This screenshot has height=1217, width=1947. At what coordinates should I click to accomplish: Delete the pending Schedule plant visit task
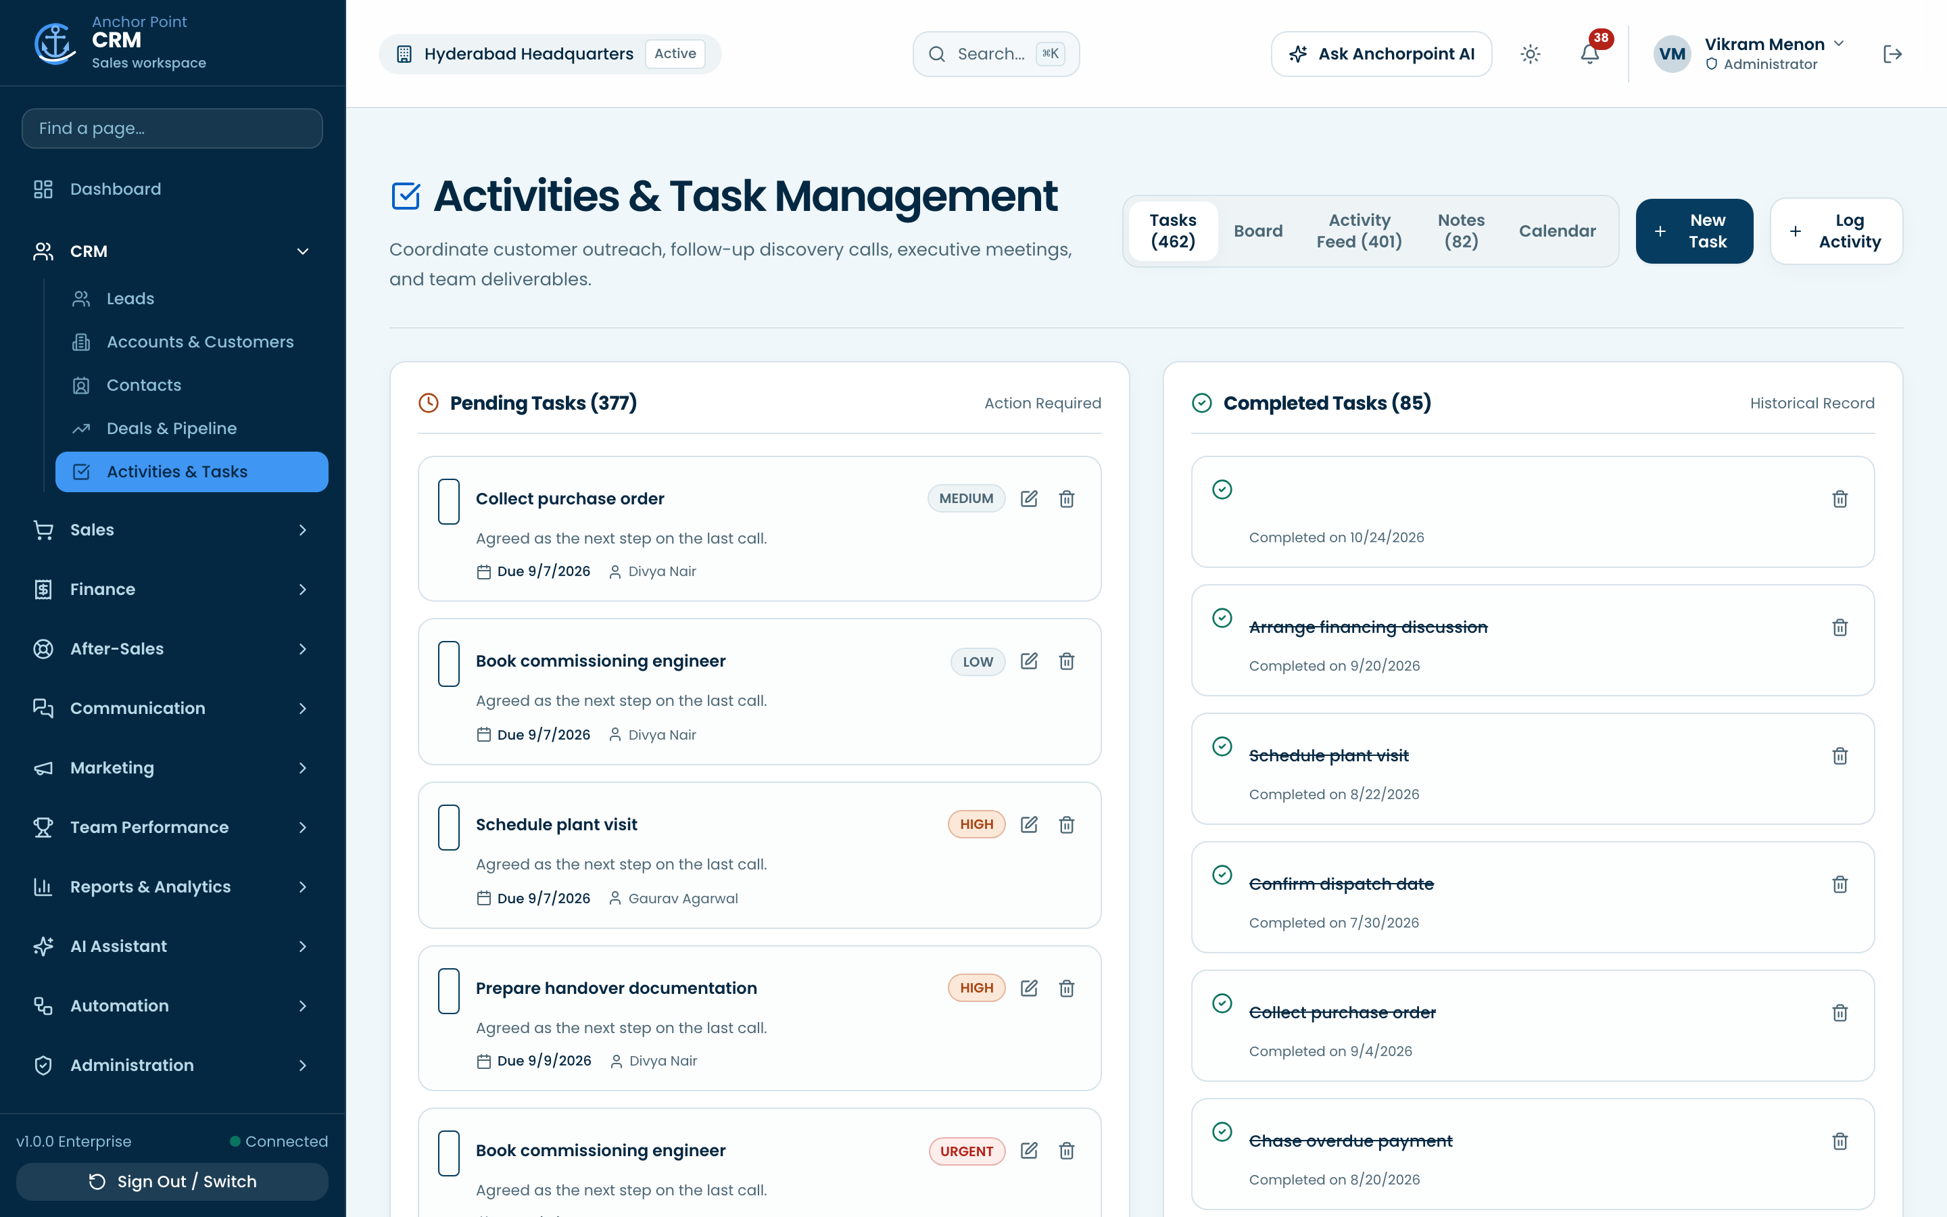tap(1067, 824)
